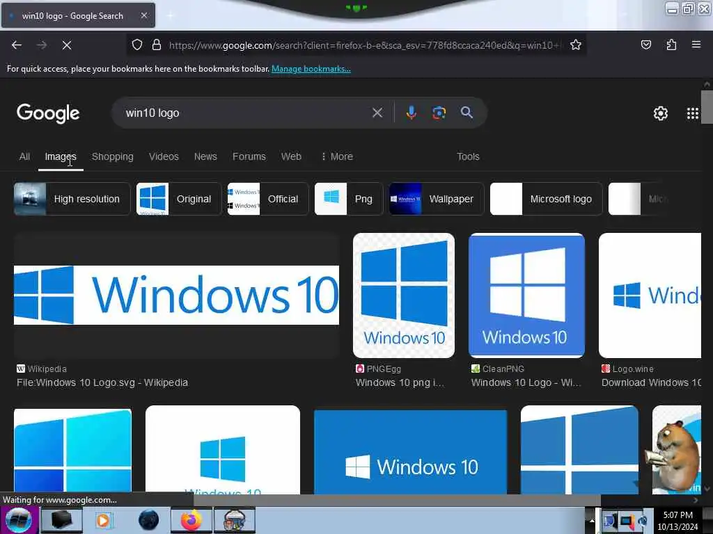Open the Forums tab
This screenshot has width=713, height=534.
click(x=249, y=156)
